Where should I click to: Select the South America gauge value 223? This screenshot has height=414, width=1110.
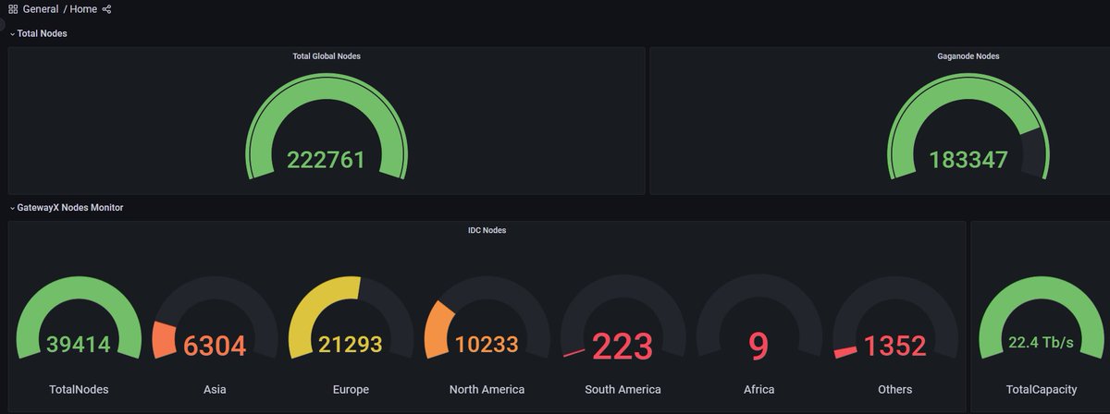623,347
